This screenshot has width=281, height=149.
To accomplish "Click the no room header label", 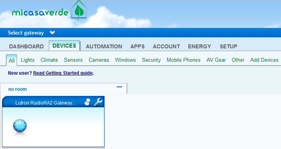I will pyautogui.click(x=17, y=89).
